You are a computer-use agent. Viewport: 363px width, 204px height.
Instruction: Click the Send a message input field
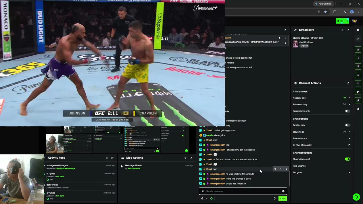pyautogui.click(x=243, y=191)
